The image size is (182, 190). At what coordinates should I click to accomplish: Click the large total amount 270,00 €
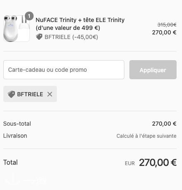(x=158, y=163)
